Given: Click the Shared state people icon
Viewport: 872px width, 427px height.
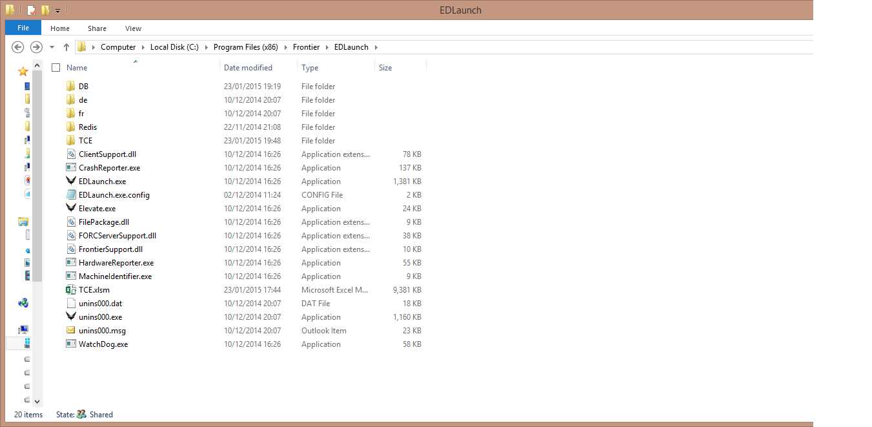Looking at the screenshot, I should point(81,415).
